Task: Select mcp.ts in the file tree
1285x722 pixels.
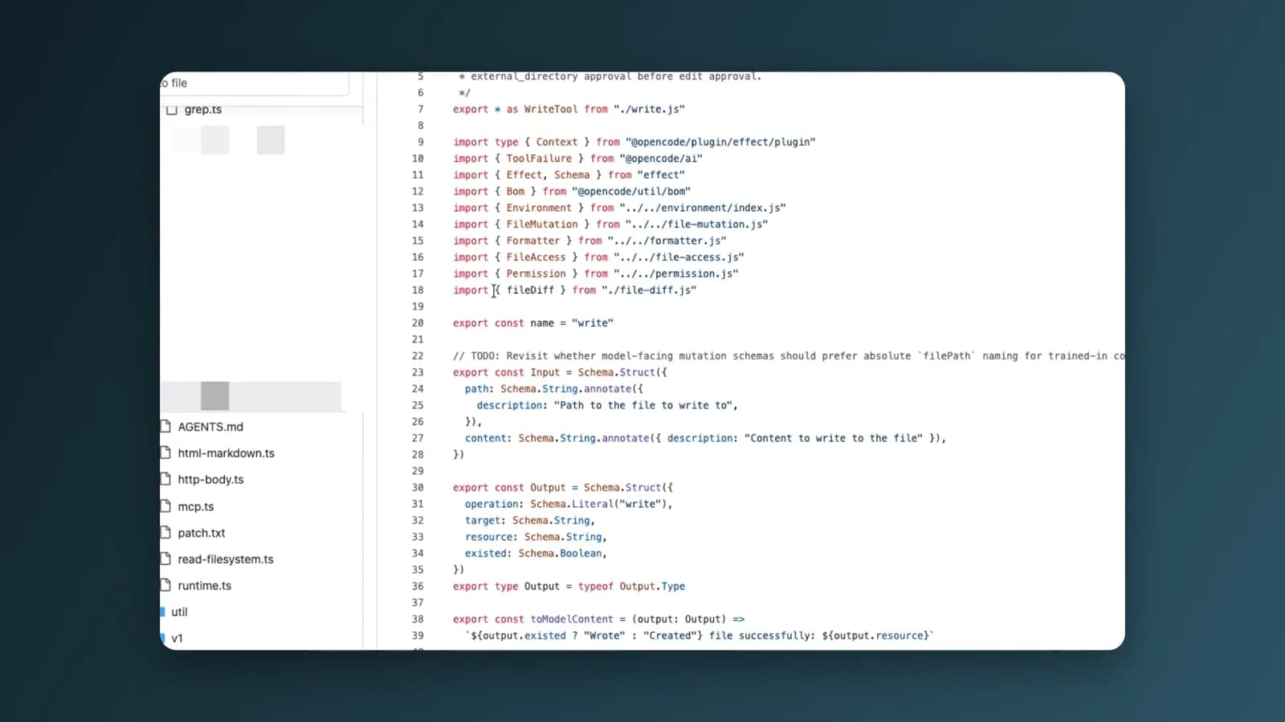Action: pos(196,506)
